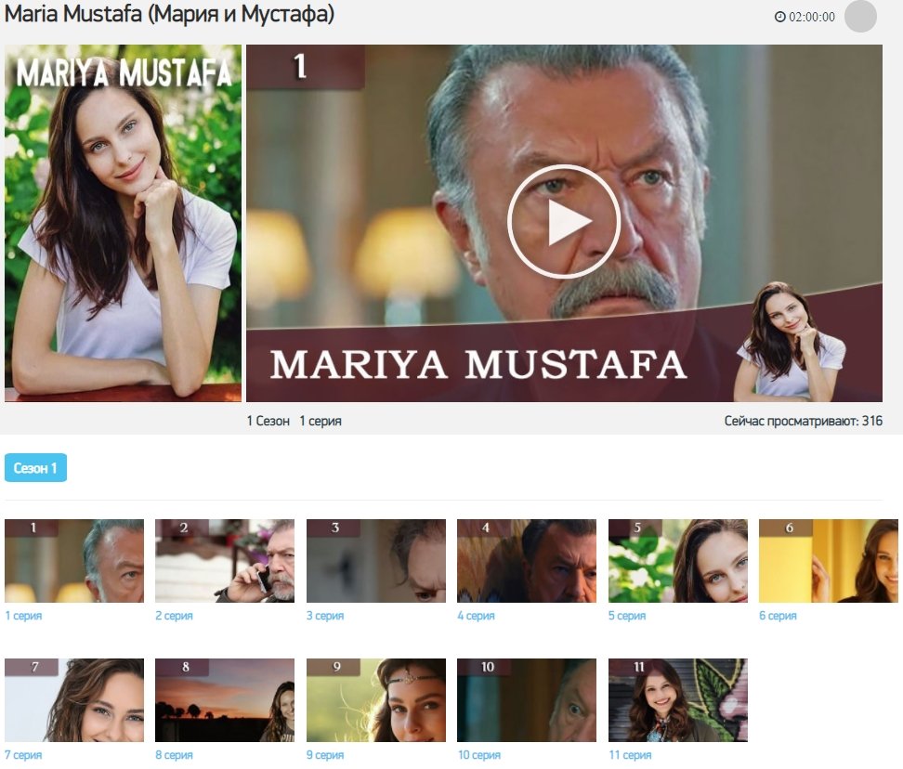Follow the '5 серия' link
Screen dimensions: 903x769
pos(627,616)
